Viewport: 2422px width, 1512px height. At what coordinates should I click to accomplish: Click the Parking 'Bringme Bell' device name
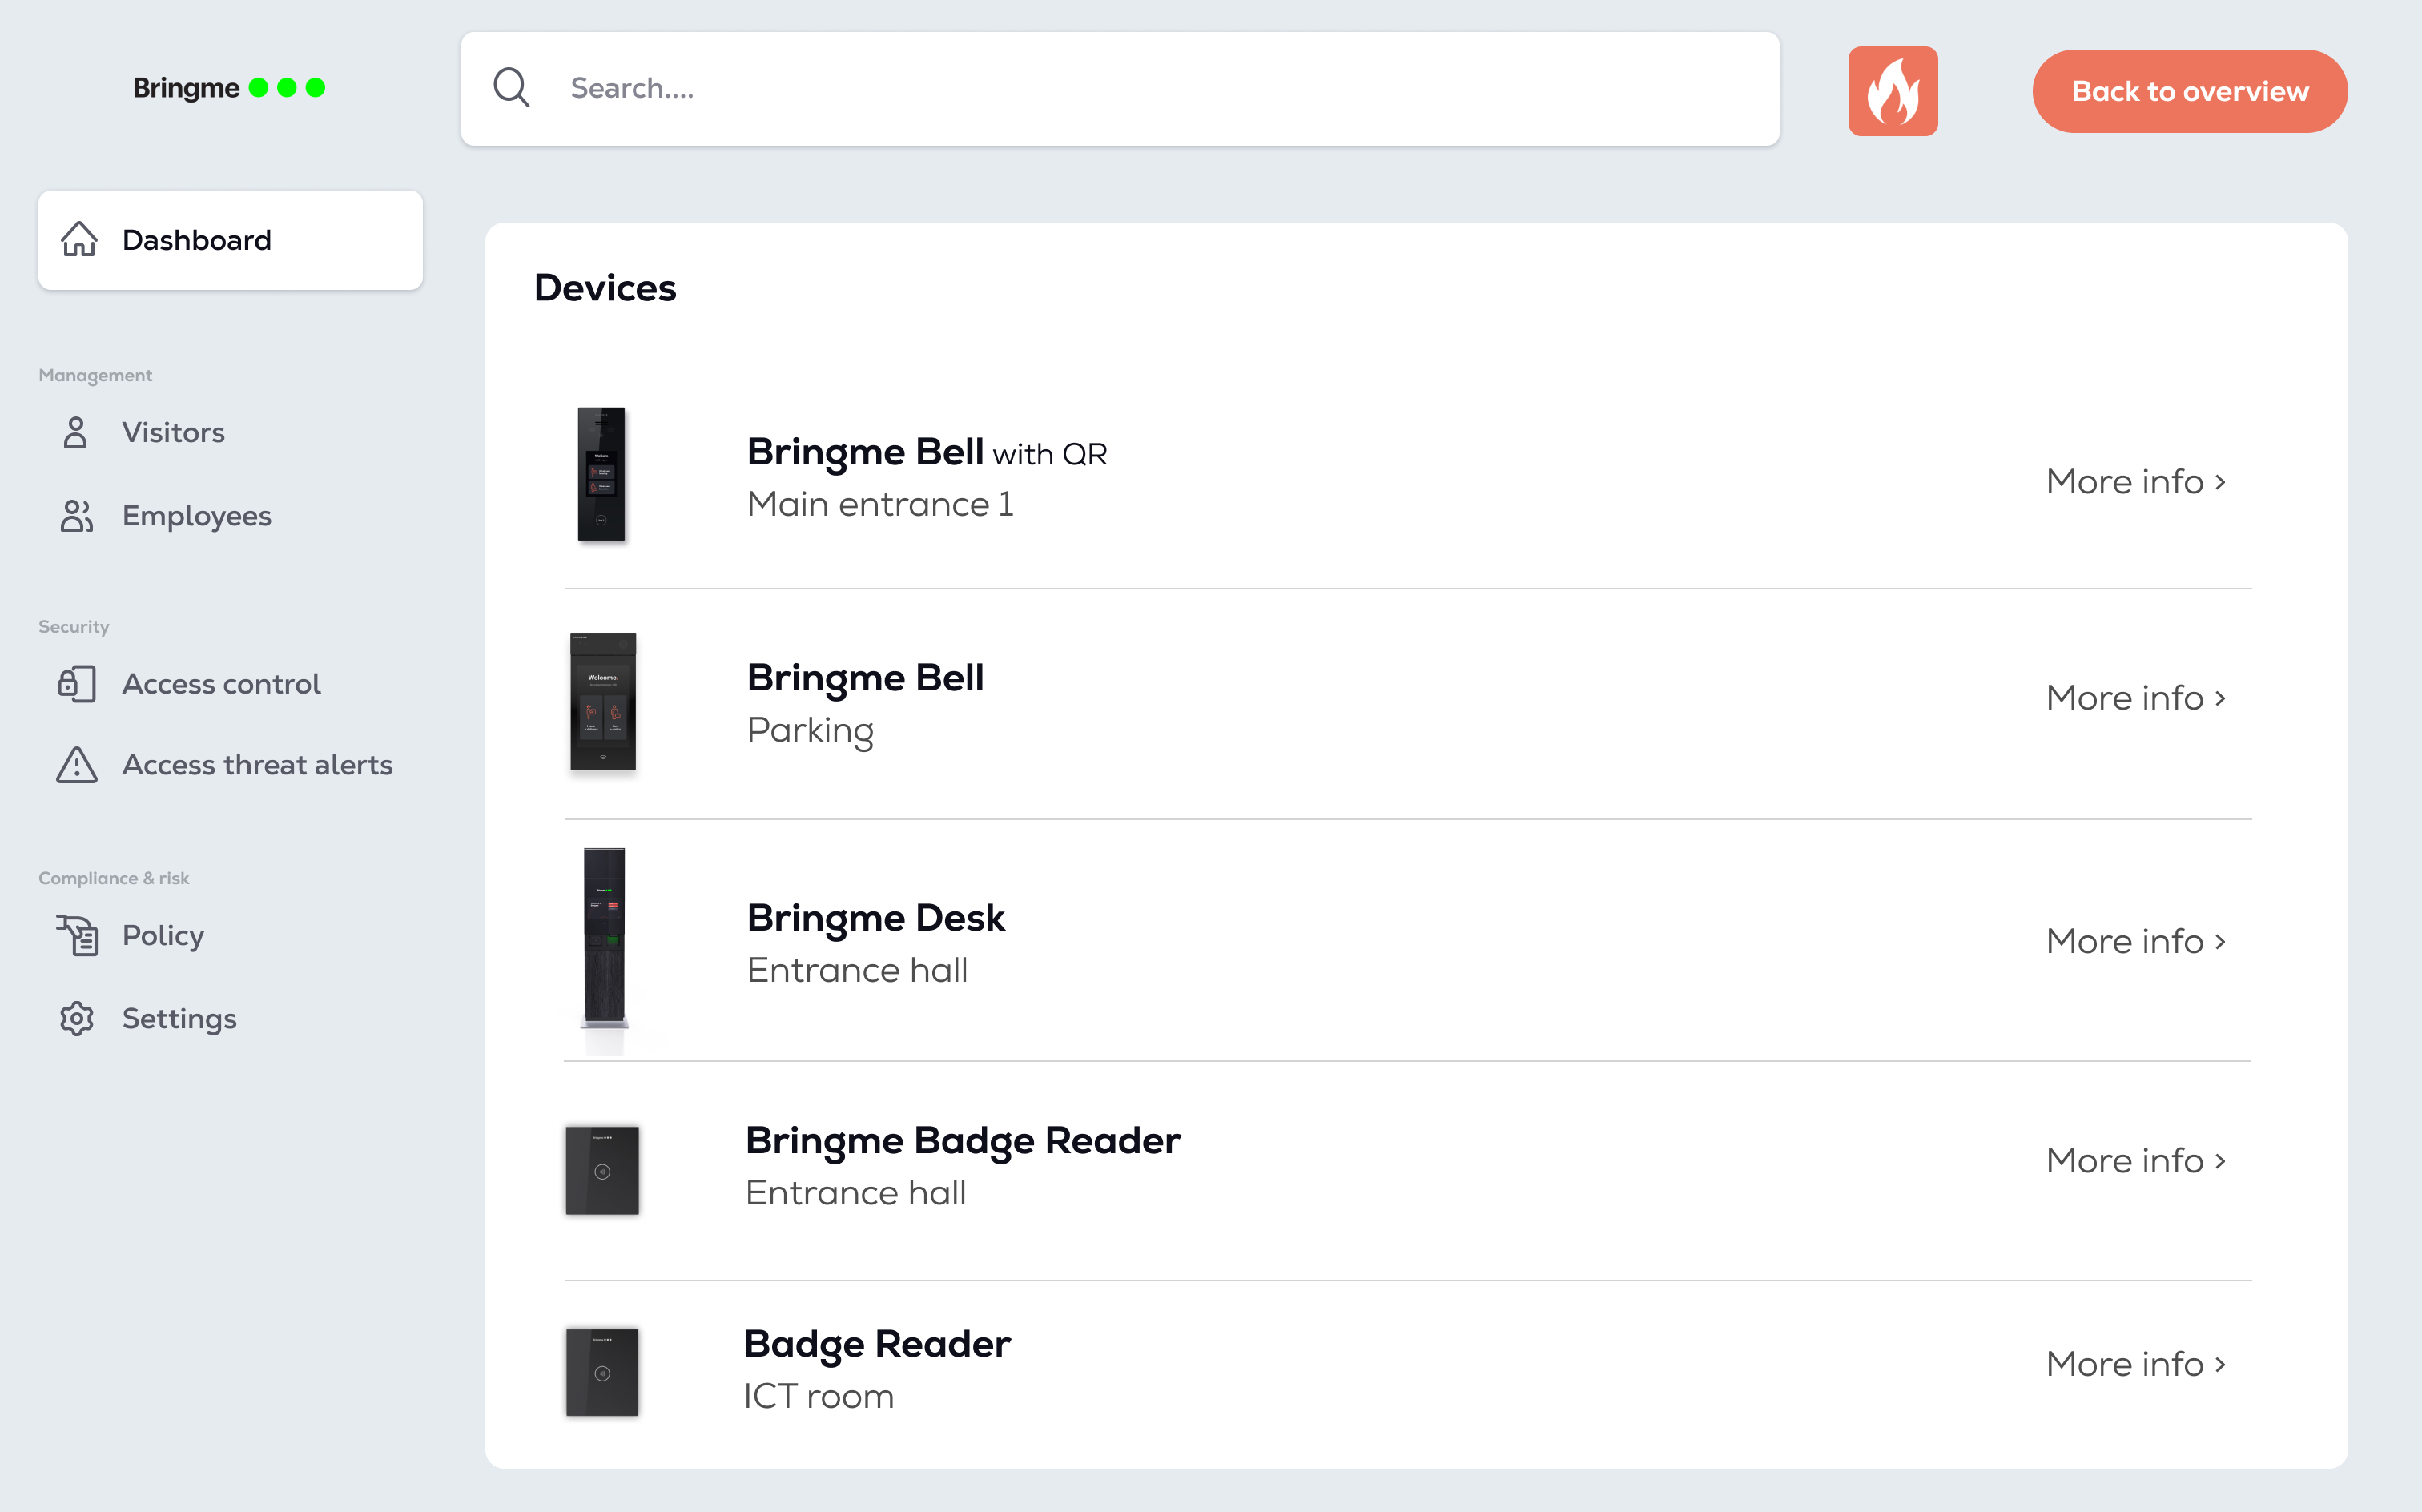(866, 679)
